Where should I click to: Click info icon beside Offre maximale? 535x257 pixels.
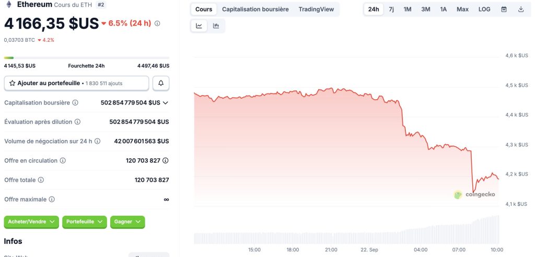52,199
